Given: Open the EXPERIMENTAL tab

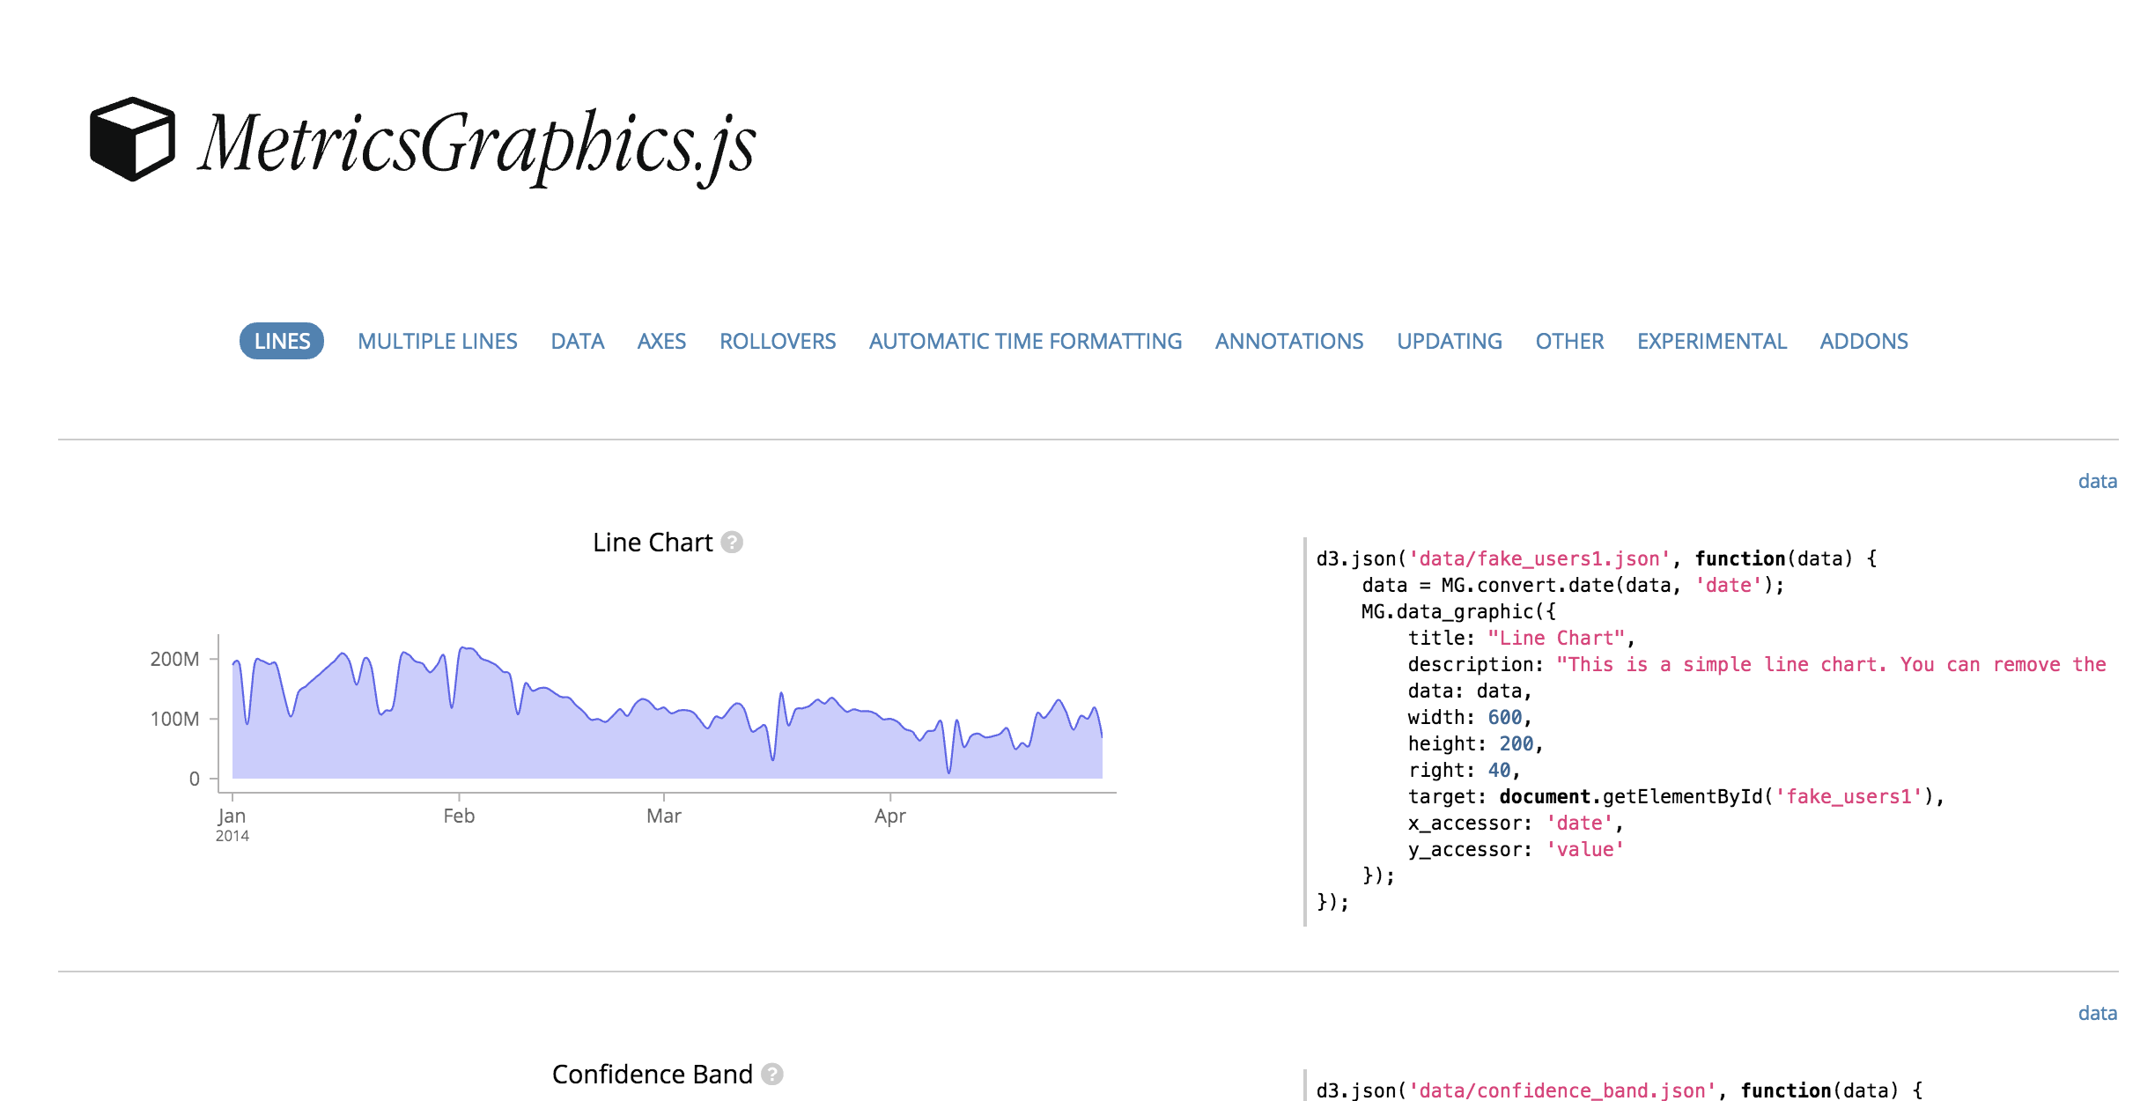Looking at the screenshot, I should tap(1712, 341).
